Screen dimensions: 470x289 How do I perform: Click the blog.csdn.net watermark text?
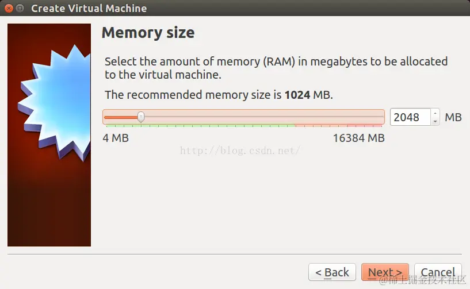tap(240, 151)
